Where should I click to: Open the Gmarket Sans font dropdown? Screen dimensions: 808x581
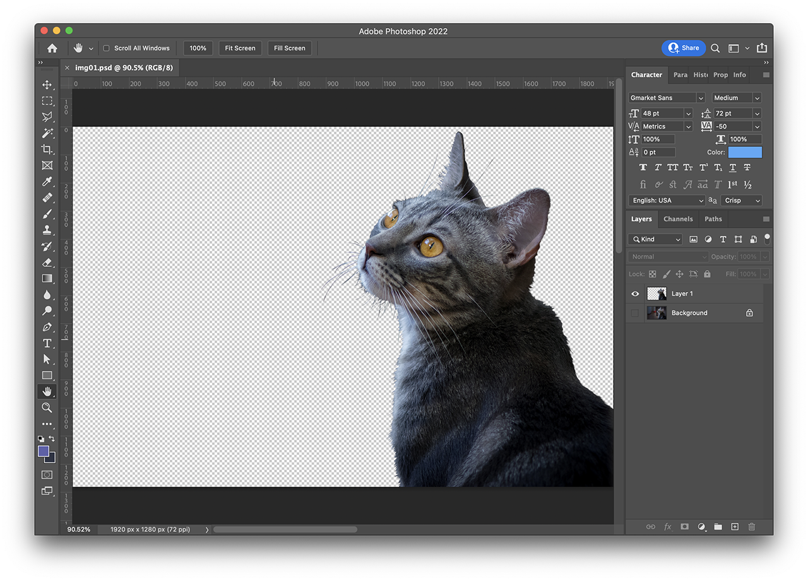tap(700, 98)
